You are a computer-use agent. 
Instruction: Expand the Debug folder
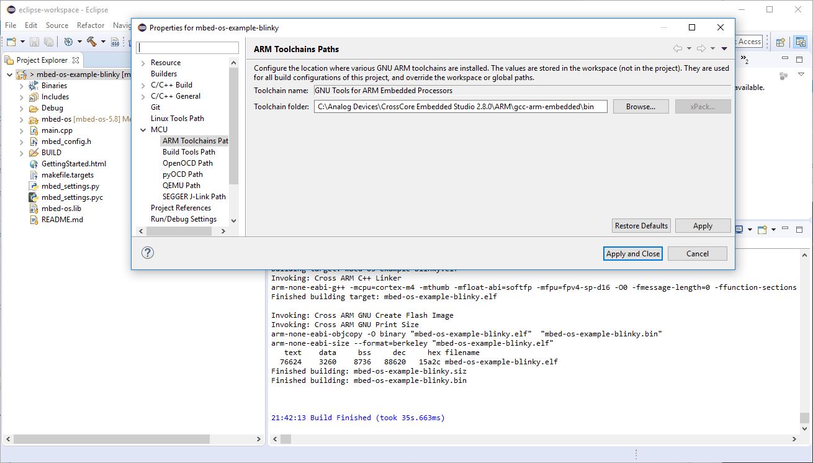(x=21, y=108)
